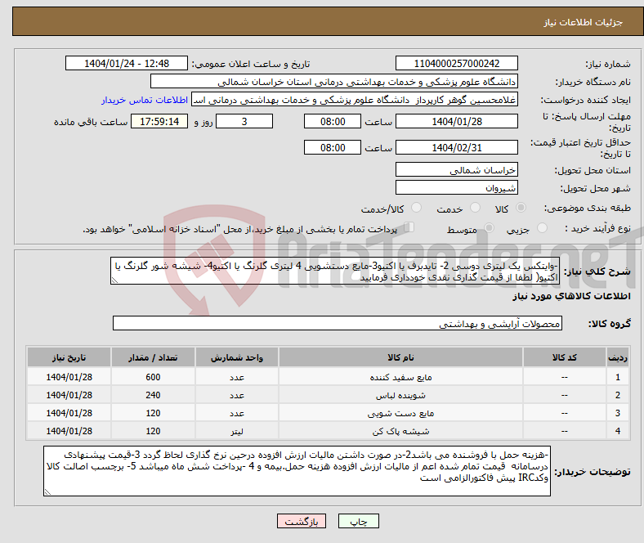Click the delivery province field خراسان شمالی

coord(456,169)
